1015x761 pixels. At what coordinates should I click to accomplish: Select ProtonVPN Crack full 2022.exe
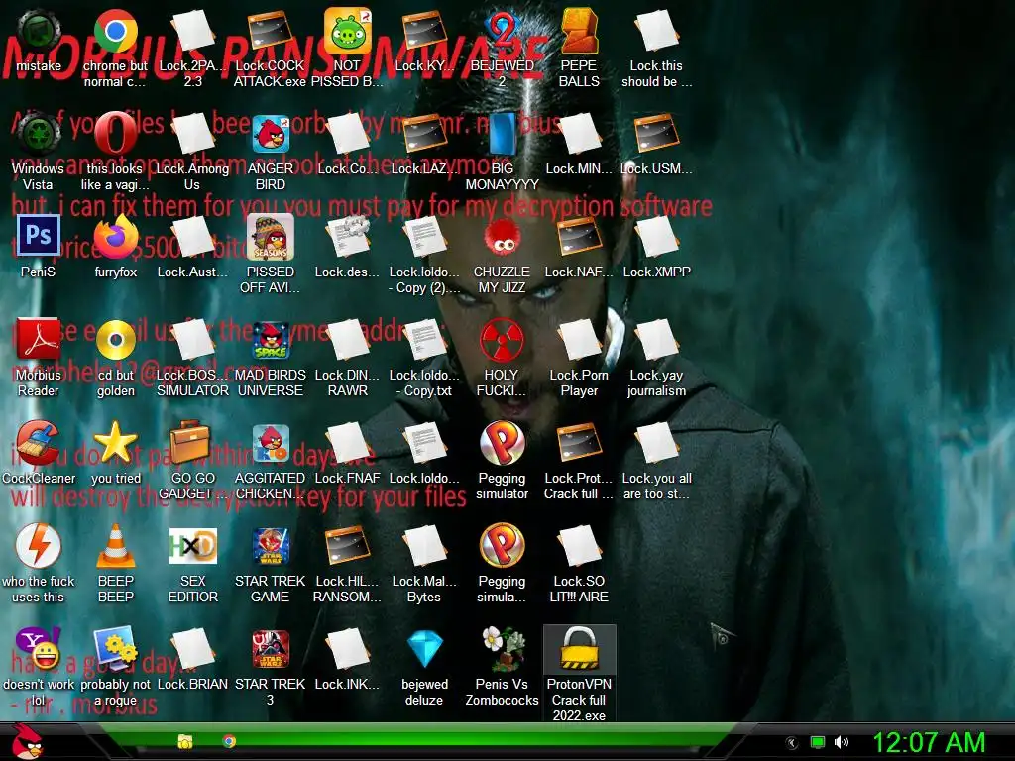point(579,674)
